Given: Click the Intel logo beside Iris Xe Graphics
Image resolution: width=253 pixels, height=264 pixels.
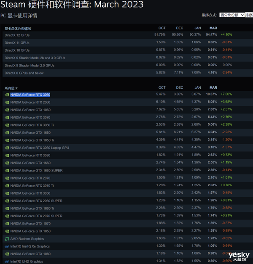Looking at the screenshot, I should [7, 246].
